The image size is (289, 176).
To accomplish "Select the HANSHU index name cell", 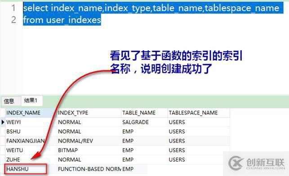I will coord(26,169).
